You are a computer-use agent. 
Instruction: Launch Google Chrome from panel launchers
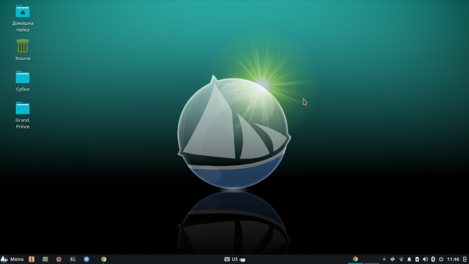click(104, 259)
